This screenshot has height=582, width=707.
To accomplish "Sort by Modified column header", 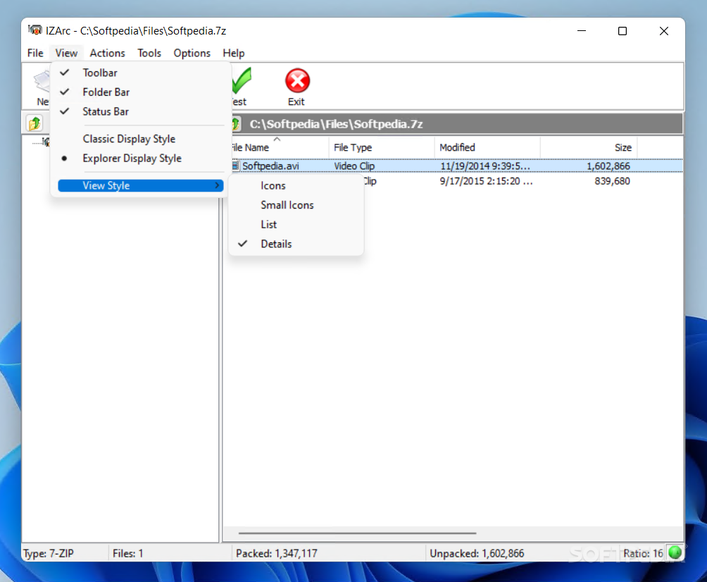I will click(487, 147).
